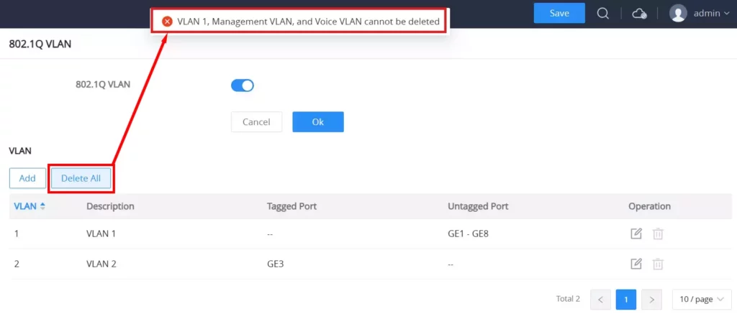The image size is (737, 314).
Task: Click the trash icon for VLAN 1
Action: click(658, 234)
